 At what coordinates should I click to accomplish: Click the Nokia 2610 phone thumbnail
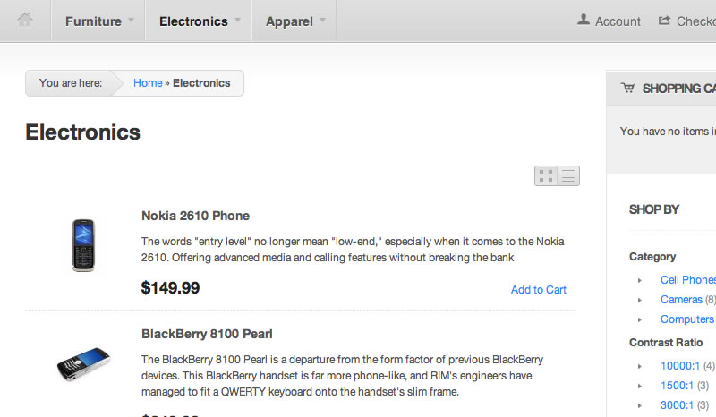82,245
